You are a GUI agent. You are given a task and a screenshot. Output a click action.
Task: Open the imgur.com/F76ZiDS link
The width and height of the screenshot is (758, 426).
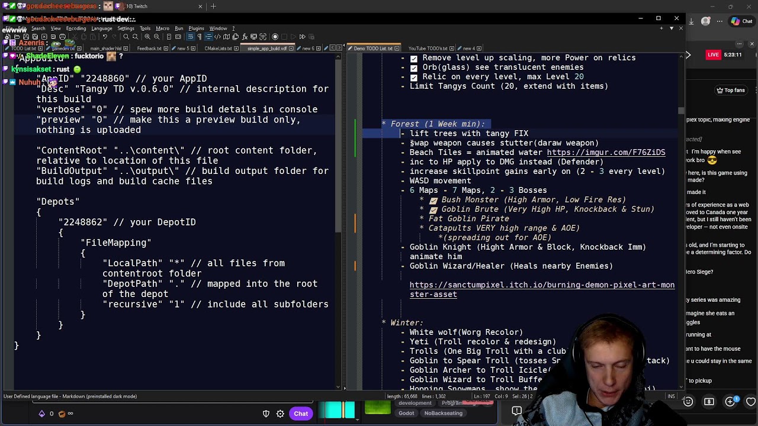pos(606,153)
